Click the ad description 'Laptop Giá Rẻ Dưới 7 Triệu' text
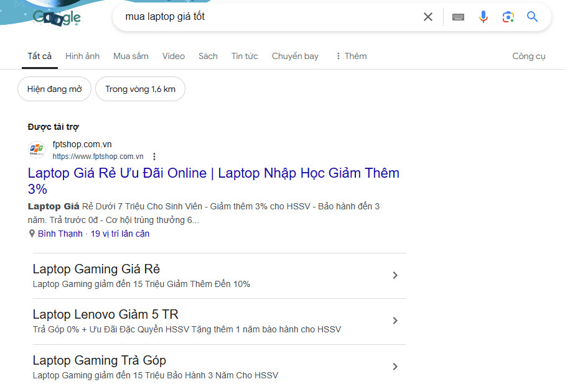 pos(203,213)
